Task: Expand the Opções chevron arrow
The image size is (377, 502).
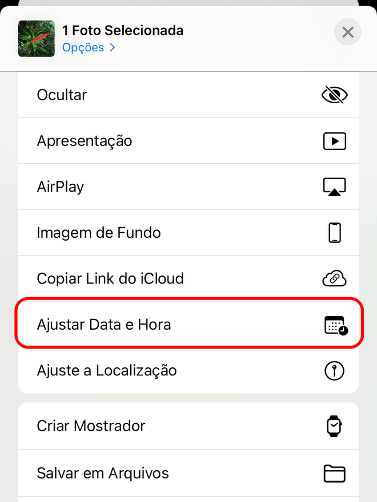Action: (112, 48)
